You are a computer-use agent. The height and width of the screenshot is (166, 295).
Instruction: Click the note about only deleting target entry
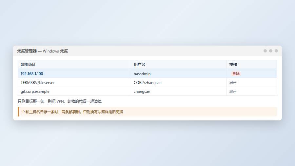pos(60,101)
